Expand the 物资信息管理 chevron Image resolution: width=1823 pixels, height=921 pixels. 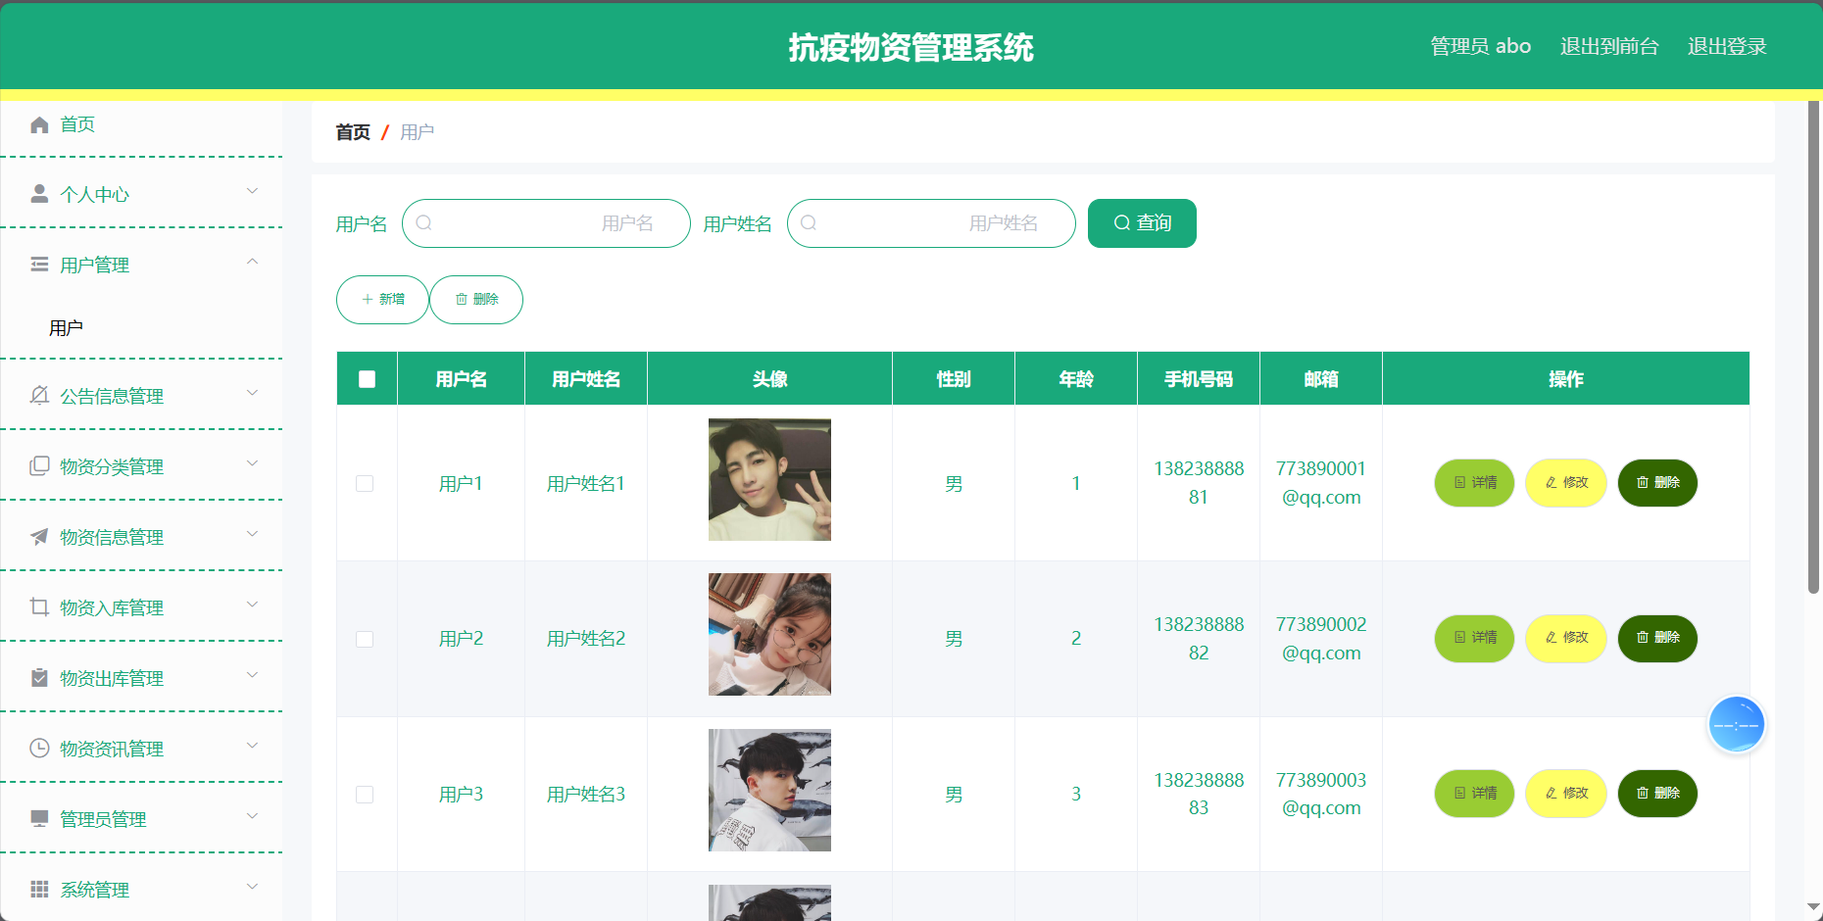[252, 534]
